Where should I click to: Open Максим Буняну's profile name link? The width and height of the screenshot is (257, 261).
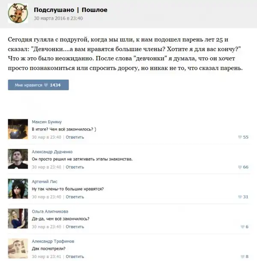pyautogui.click(x=47, y=122)
